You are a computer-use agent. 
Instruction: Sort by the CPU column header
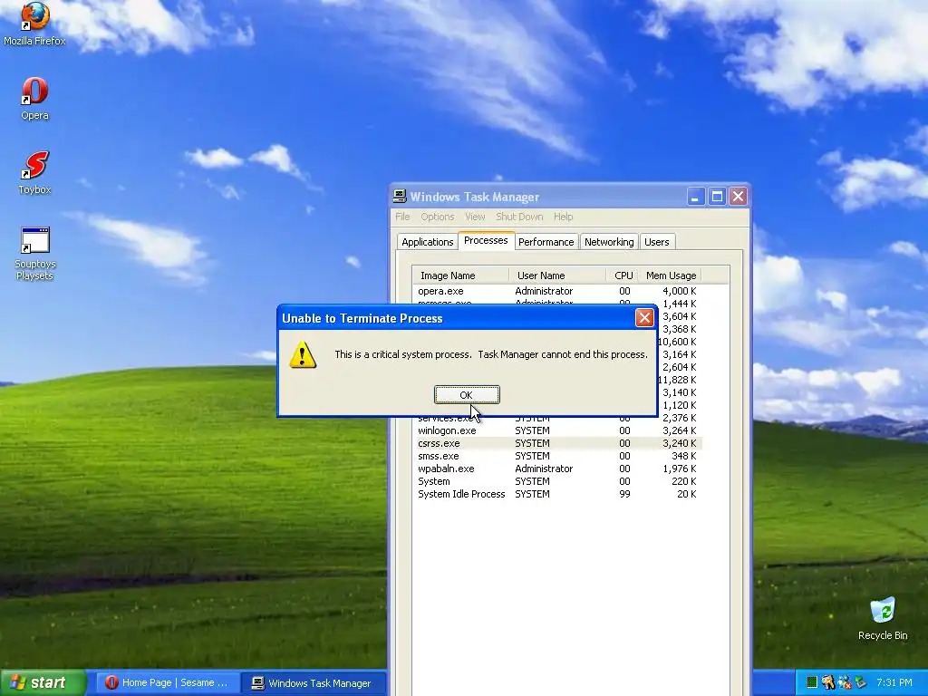click(x=622, y=275)
